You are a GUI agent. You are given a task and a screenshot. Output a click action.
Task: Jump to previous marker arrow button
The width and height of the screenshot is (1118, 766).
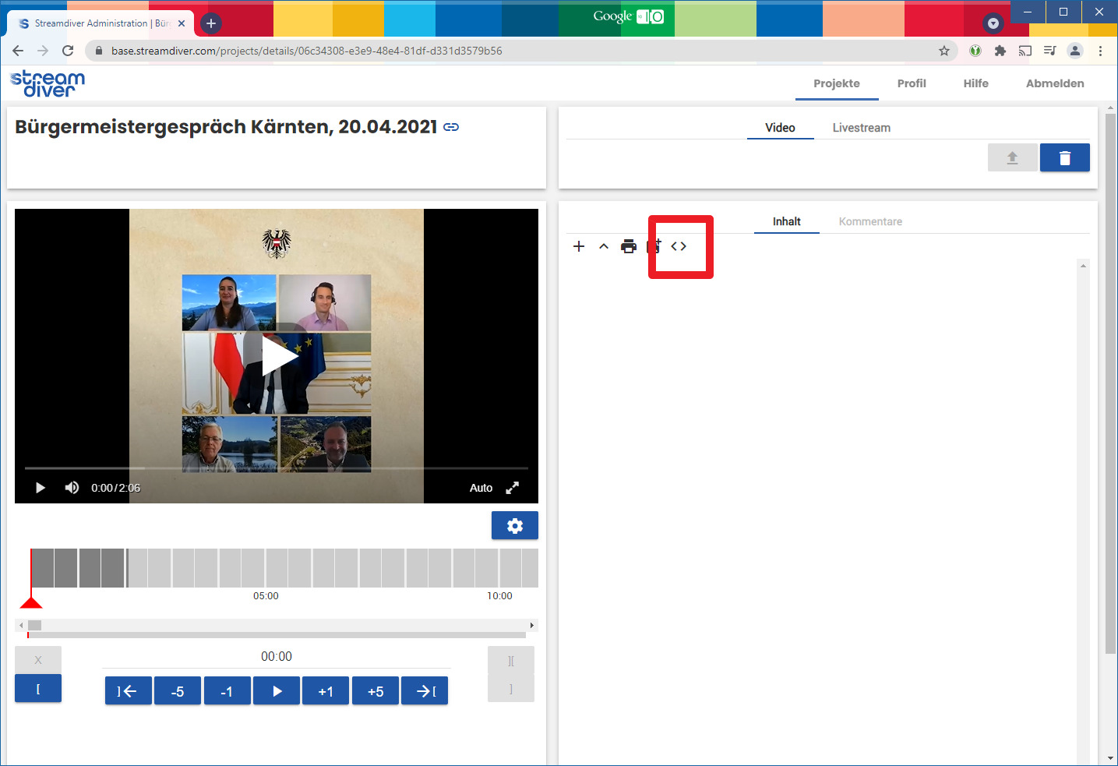tap(129, 691)
